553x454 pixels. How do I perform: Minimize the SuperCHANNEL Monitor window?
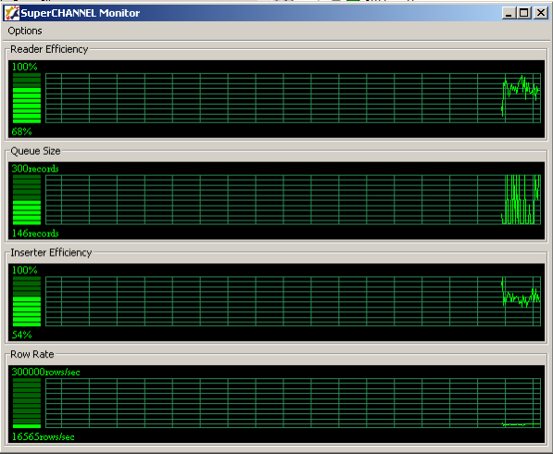[x=509, y=13]
